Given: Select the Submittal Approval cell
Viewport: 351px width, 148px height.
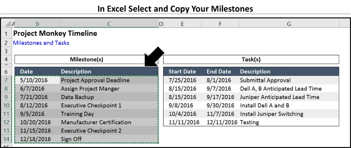Looking at the screenshot, I should [x=289, y=80].
